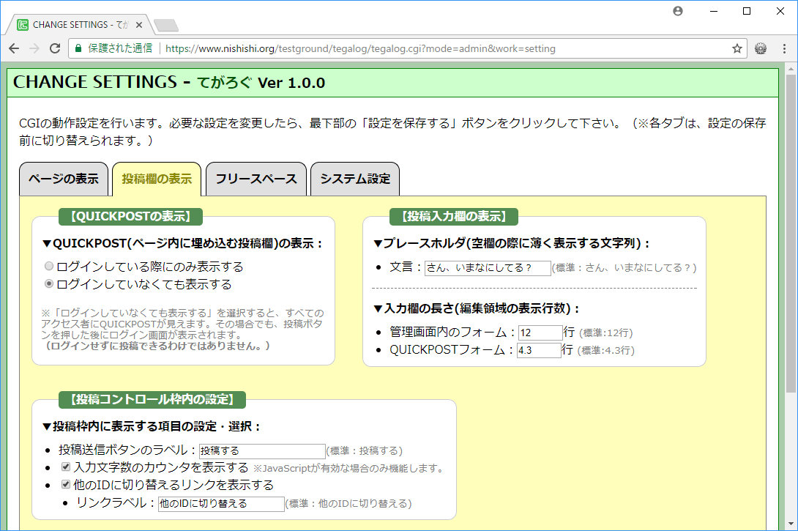Close the CHANGE SETTINGS browser tab

(x=139, y=24)
